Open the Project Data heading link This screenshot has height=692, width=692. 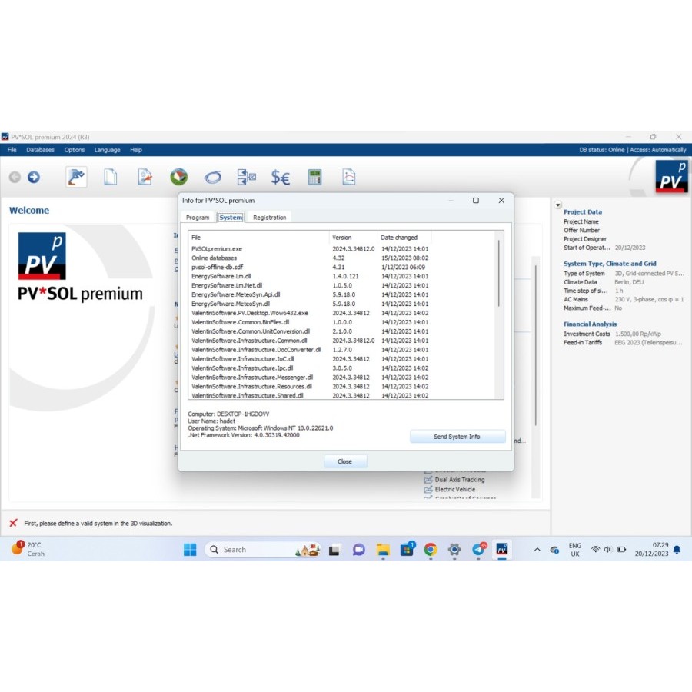[x=583, y=212]
